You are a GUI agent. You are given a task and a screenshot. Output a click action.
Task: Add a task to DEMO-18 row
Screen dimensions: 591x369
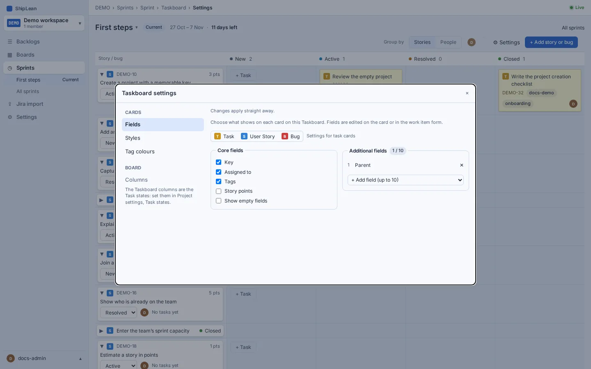[243, 347]
